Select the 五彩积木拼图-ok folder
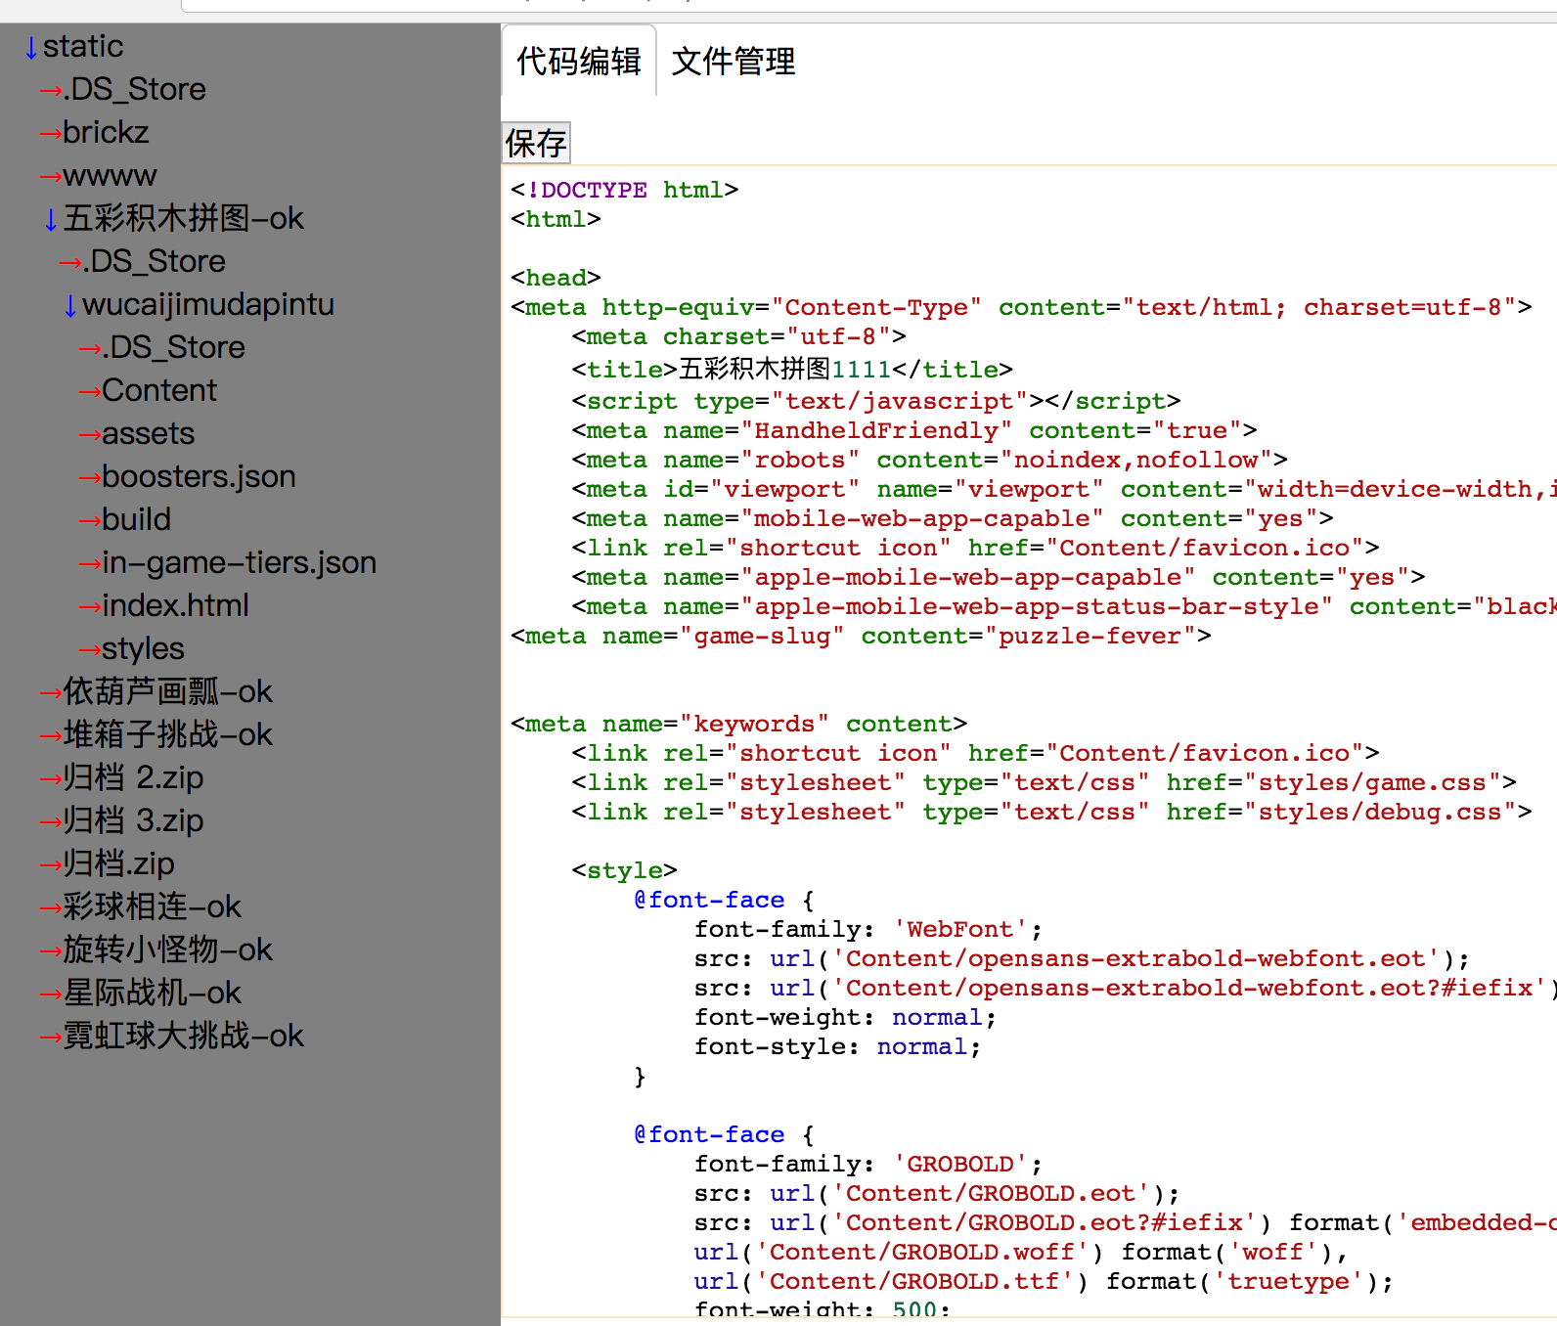This screenshot has height=1326, width=1557. (x=183, y=219)
